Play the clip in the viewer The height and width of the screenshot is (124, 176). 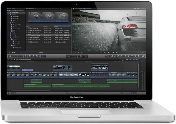109,53
